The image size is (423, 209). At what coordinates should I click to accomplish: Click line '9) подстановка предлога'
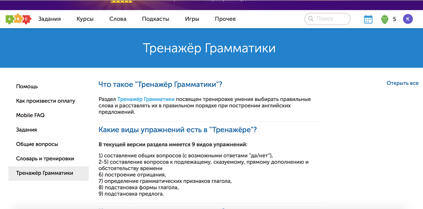coord(131,194)
